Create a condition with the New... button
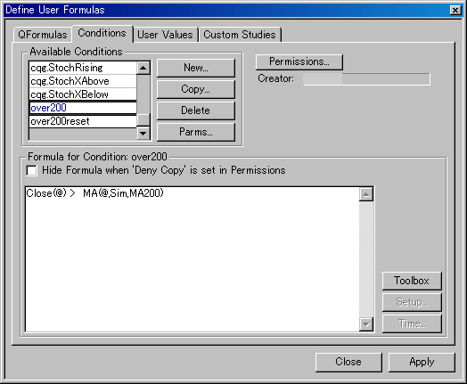This screenshot has height=384, width=467. tap(196, 68)
